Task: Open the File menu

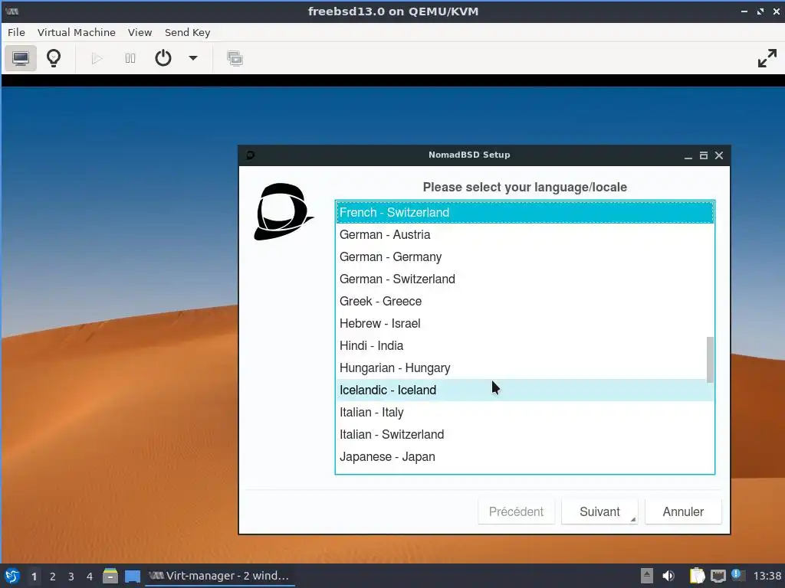Action: [x=16, y=32]
